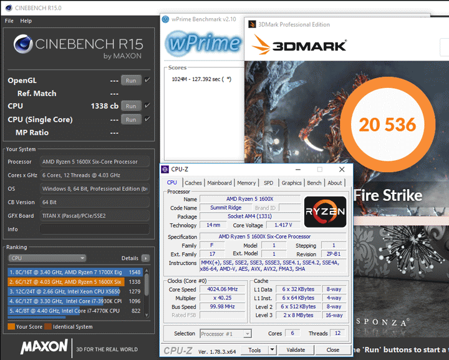
Task: Click the Ryzen logo in CPU-Z
Action: (x=325, y=212)
